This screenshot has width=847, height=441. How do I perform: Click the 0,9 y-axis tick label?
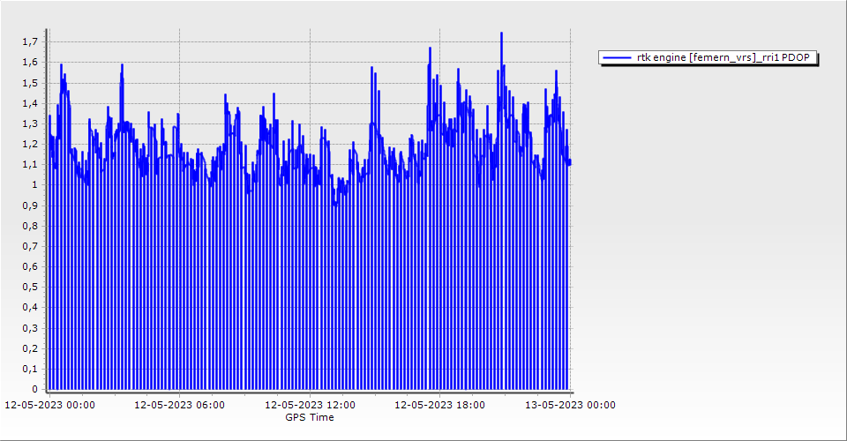[x=30, y=206]
